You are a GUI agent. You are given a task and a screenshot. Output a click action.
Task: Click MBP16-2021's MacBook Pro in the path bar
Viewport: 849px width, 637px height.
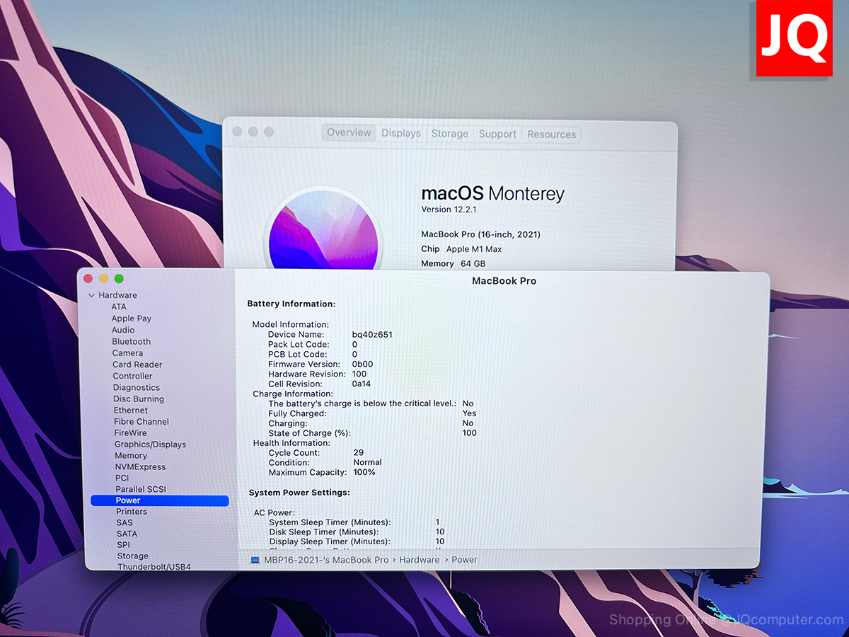[326, 560]
